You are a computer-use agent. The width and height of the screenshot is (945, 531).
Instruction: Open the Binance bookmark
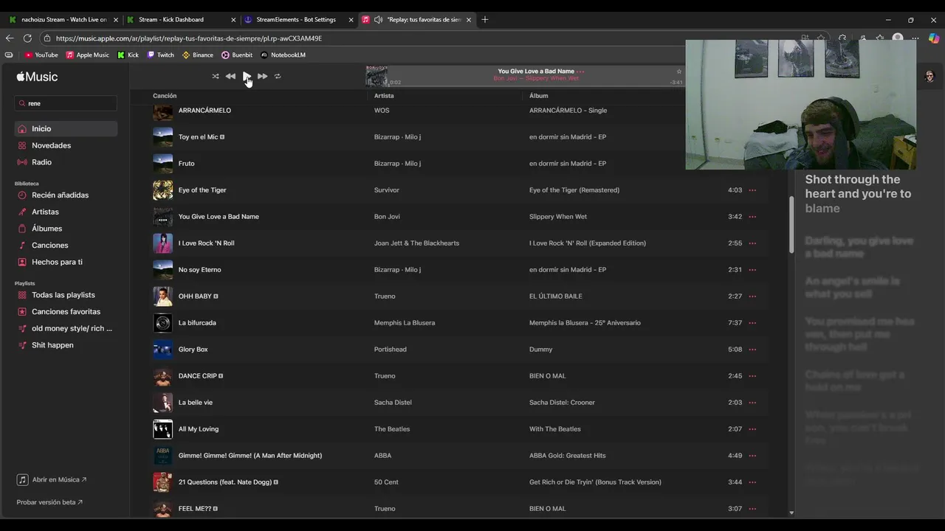click(x=197, y=55)
